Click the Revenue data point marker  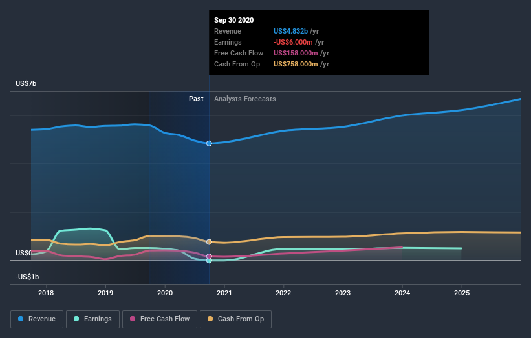point(209,143)
